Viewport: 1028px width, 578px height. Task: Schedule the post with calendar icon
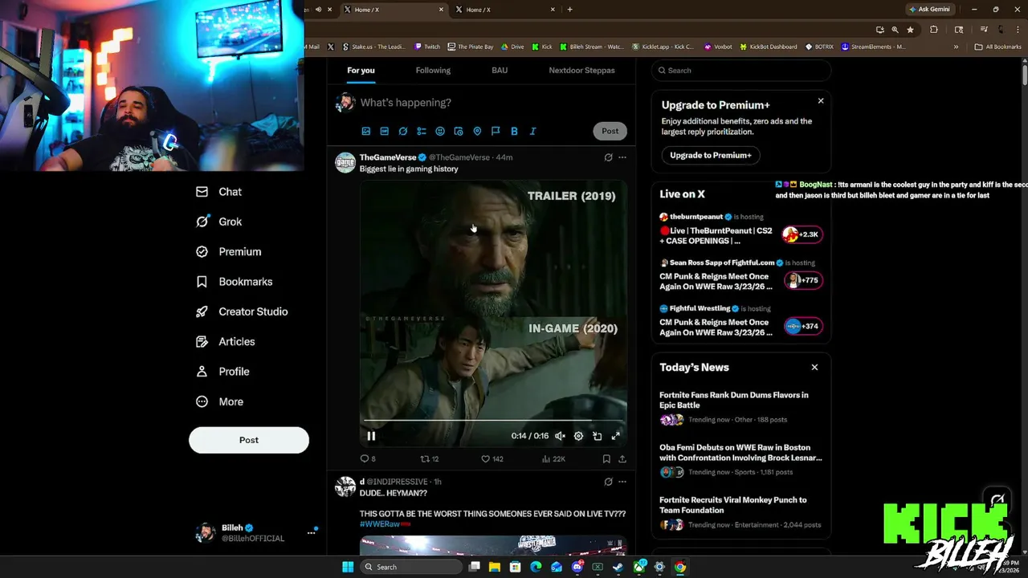click(459, 131)
